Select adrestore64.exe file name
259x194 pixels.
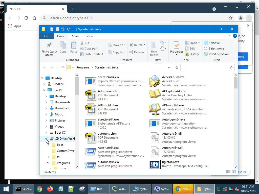(x=108, y=119)
